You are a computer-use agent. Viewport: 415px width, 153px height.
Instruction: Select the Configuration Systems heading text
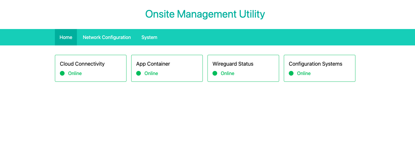click(x=316, y=64)
